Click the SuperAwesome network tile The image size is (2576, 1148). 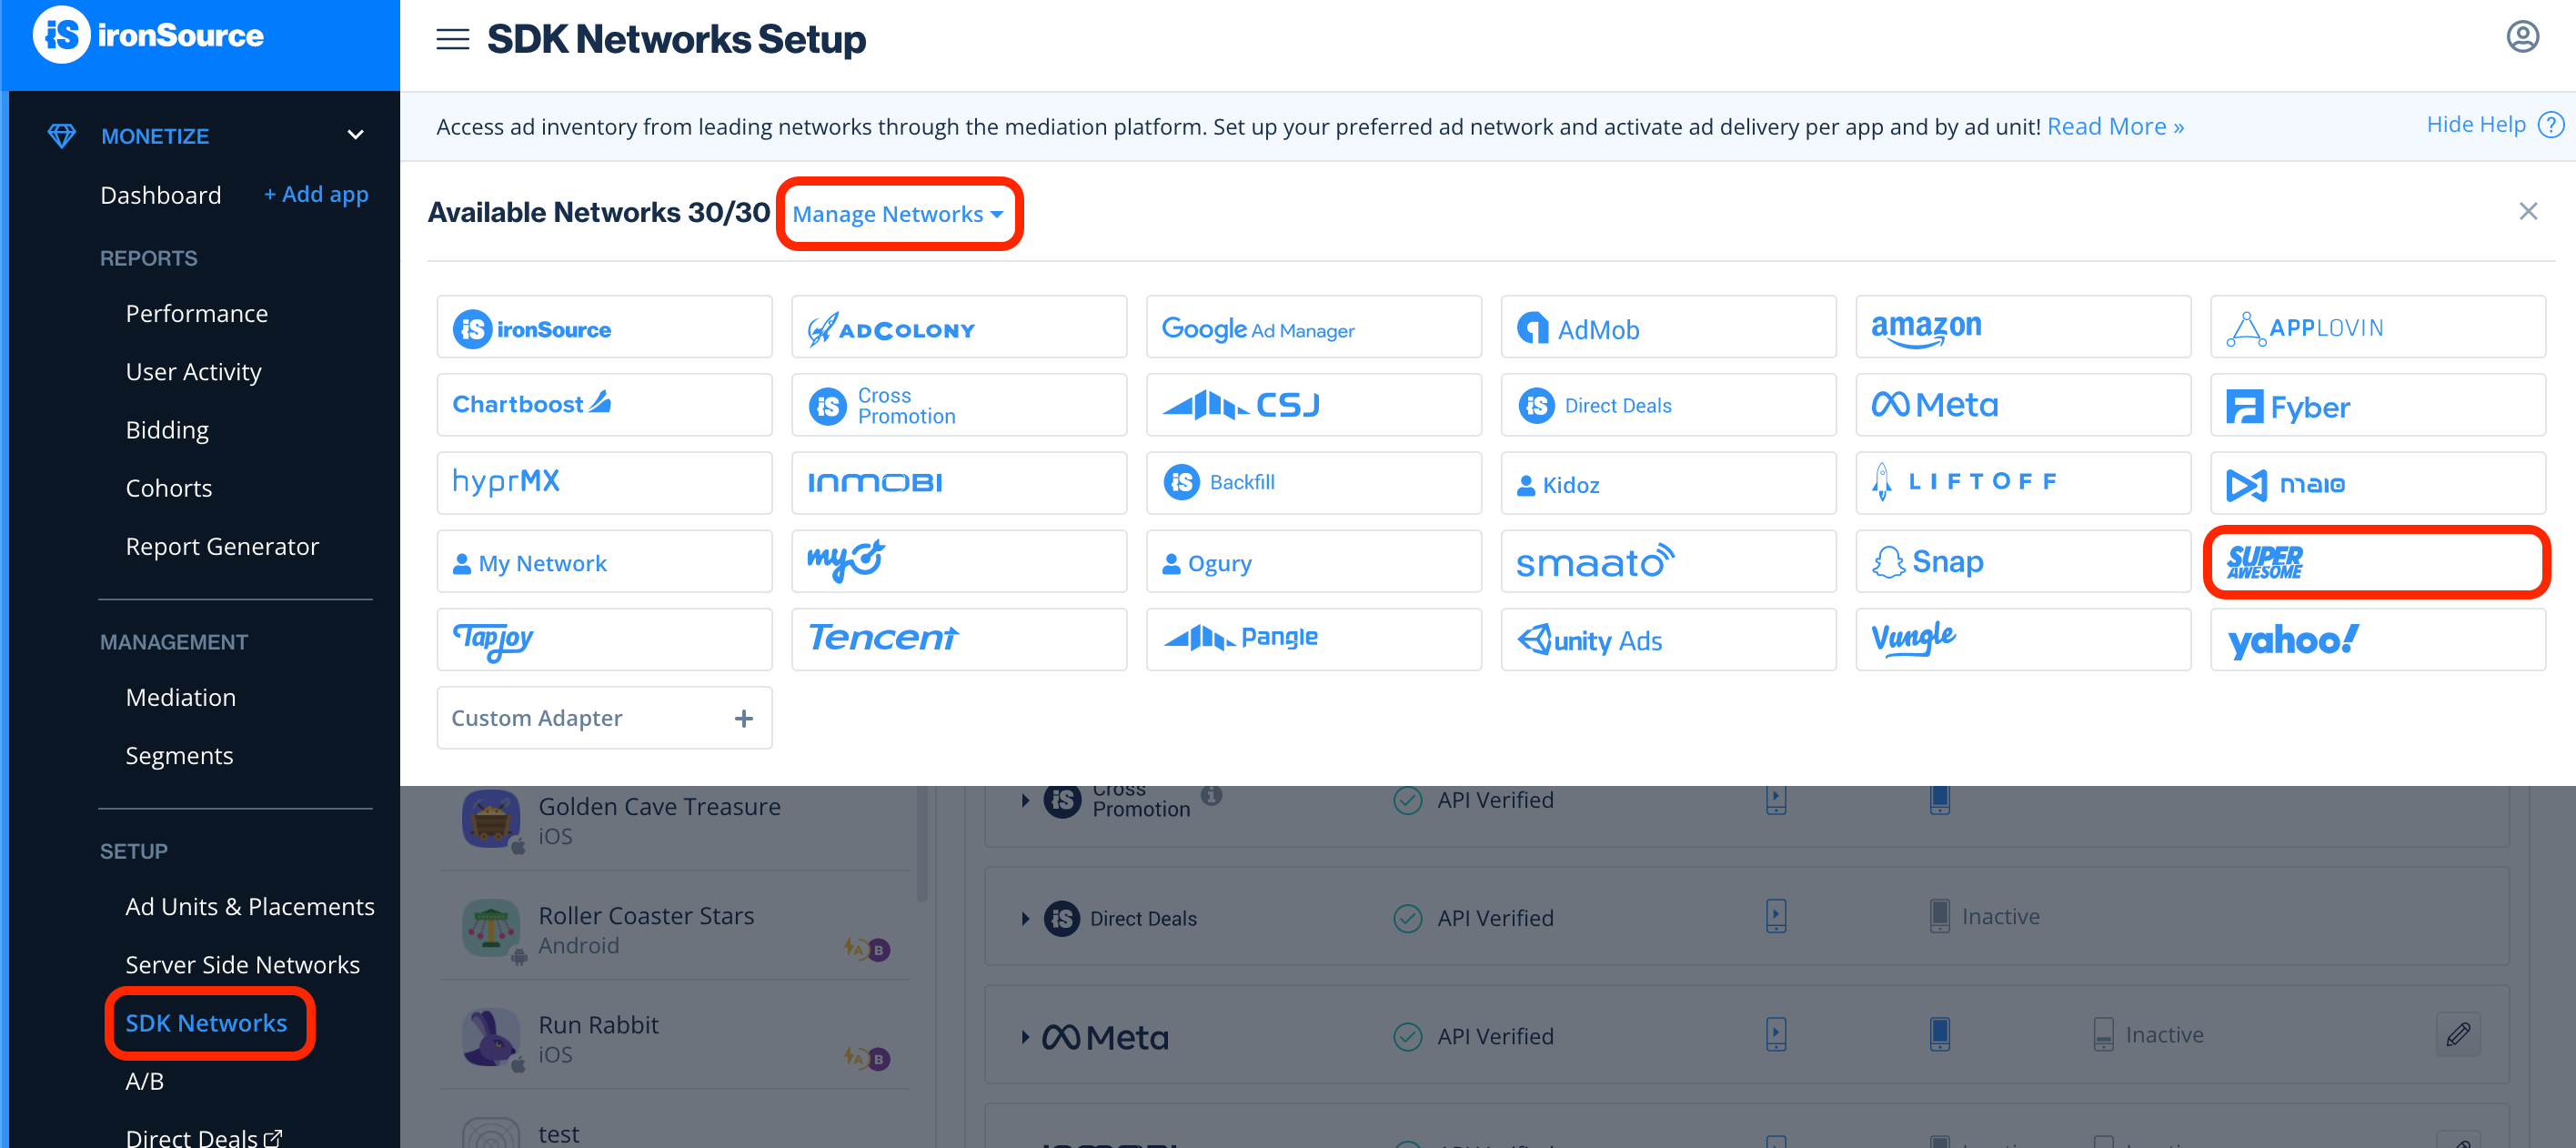pos(2376,562)
